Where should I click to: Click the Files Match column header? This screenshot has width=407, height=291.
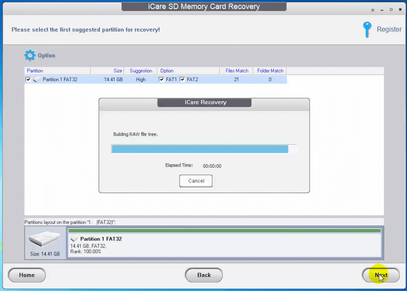tap(237, 71)
